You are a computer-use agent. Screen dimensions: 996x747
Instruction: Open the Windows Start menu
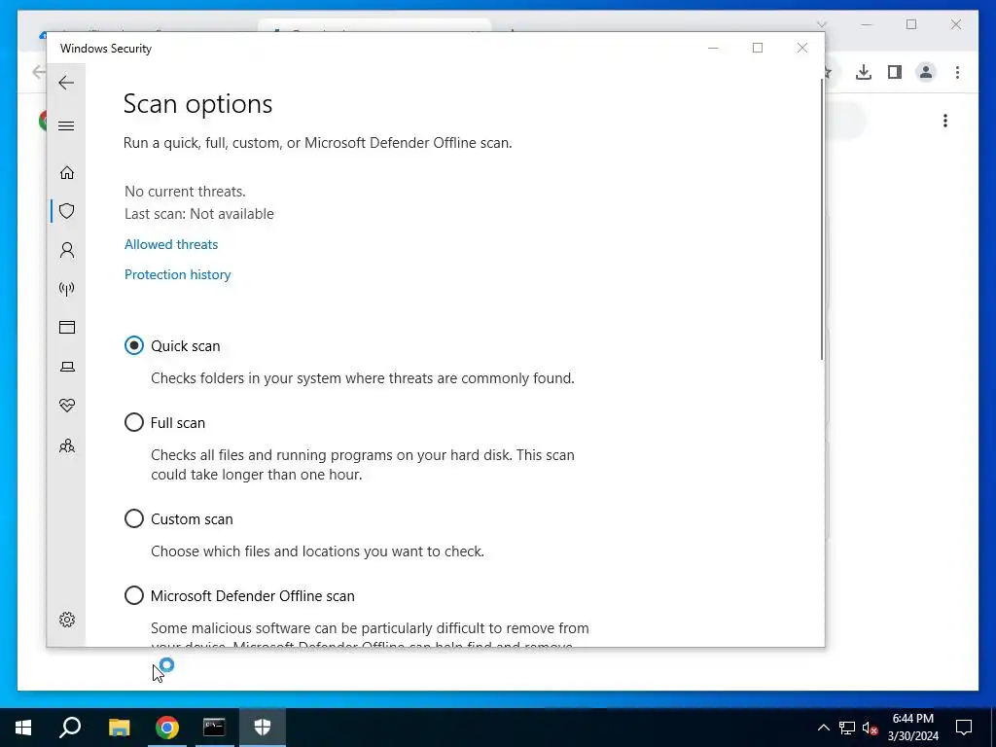23,728
